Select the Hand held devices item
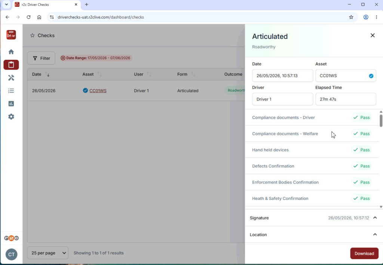383x265 pixels. 312,150
